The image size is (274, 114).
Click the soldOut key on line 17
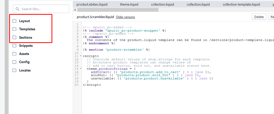(98, 75)
